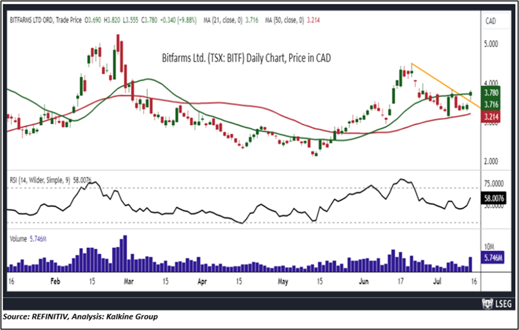Click the BITFARMS LTD ORD symbol label
The width and height of the screenshot is (519, 330).
[31, 20]
